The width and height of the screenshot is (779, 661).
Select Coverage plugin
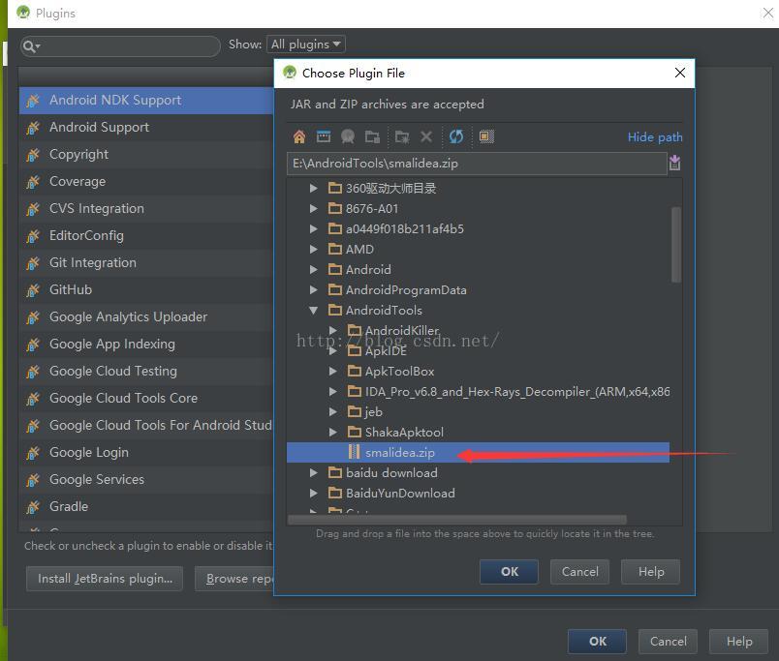[x=146, y=182]
